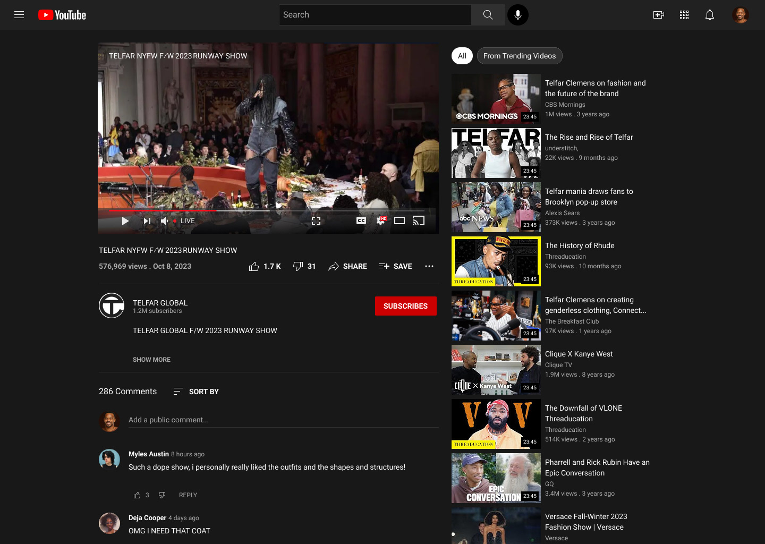Click the 286 Comments count
765x544 pixels.
pos(128,392)
